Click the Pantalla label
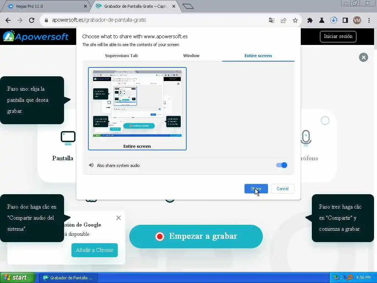 coord(63,158)
